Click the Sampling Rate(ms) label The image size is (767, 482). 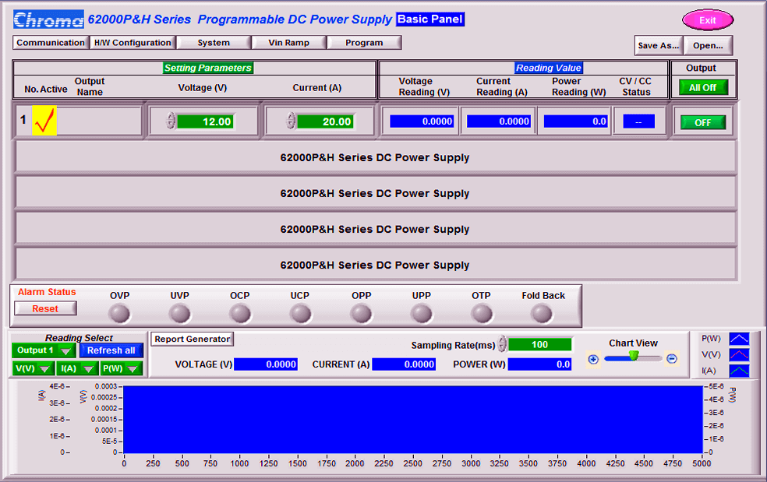coord(453,345)
